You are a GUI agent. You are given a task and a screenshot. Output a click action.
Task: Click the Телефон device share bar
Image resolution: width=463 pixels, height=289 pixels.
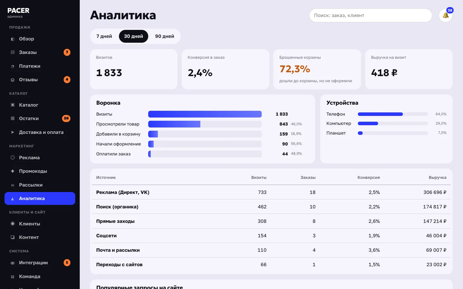[x=393, y=114]
